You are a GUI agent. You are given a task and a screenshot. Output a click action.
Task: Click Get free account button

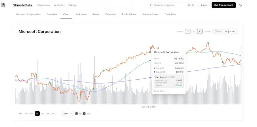(x=224, y=5)
